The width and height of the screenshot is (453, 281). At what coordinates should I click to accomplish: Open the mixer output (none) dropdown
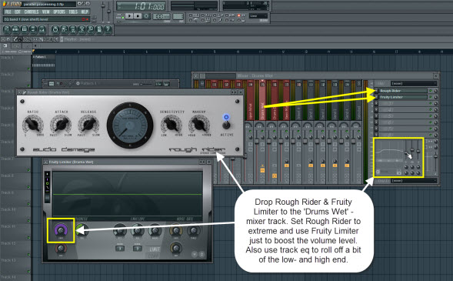coord(414,181)
